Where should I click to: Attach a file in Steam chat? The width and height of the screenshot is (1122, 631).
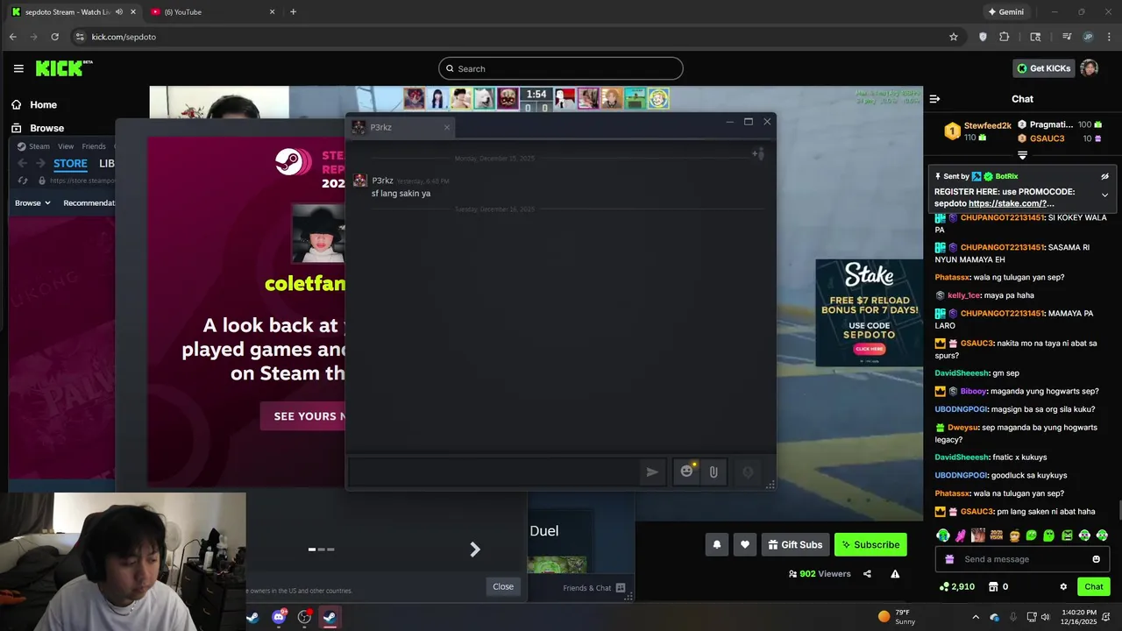714,471
